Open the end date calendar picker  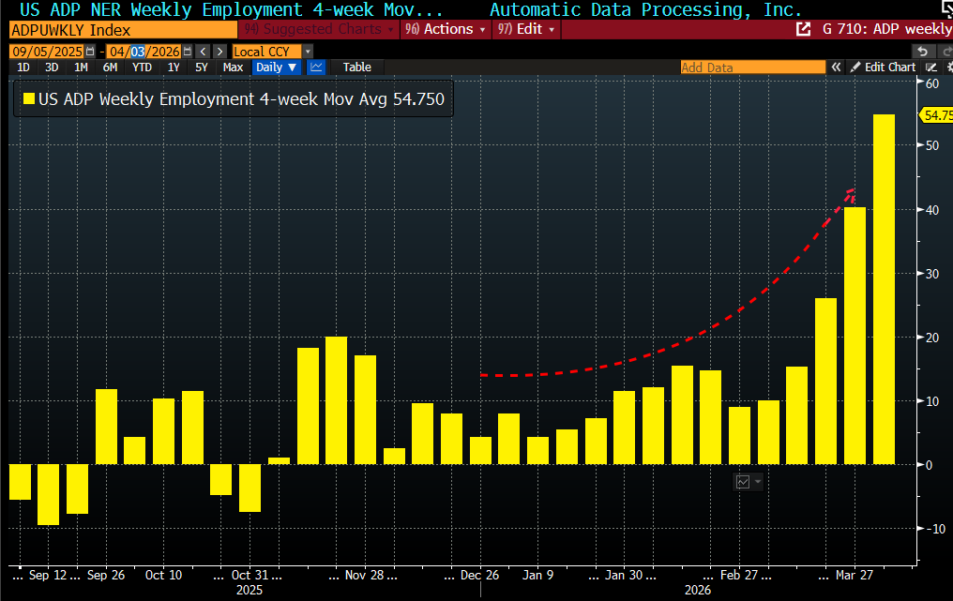tap(188, 51)
